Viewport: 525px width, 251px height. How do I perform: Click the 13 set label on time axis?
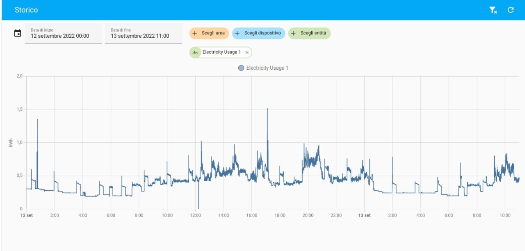pyautogui.click(x=364, y=215)
